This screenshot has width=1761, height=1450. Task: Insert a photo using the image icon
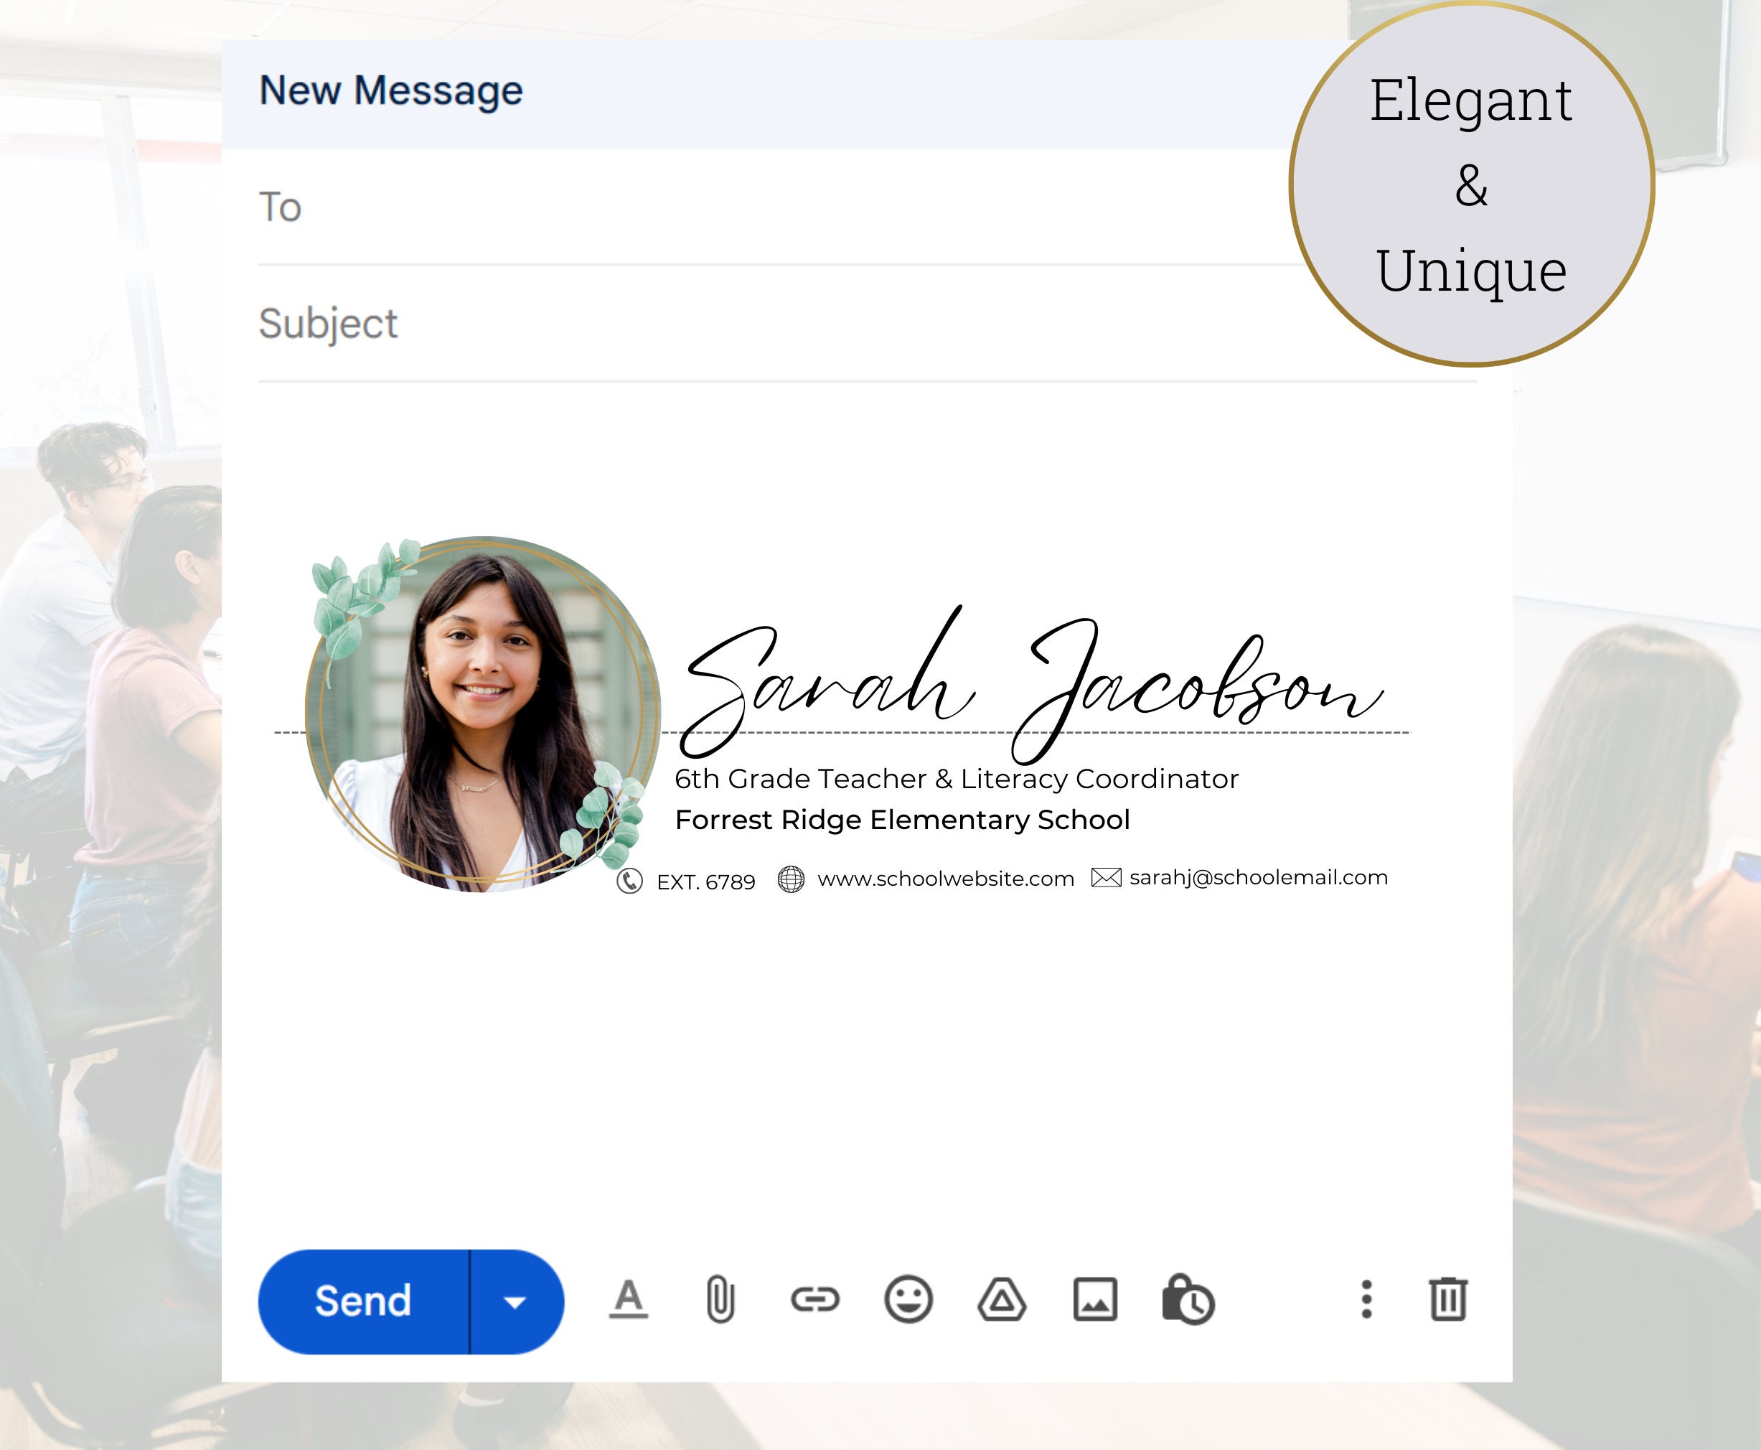pos(1096,1300)
